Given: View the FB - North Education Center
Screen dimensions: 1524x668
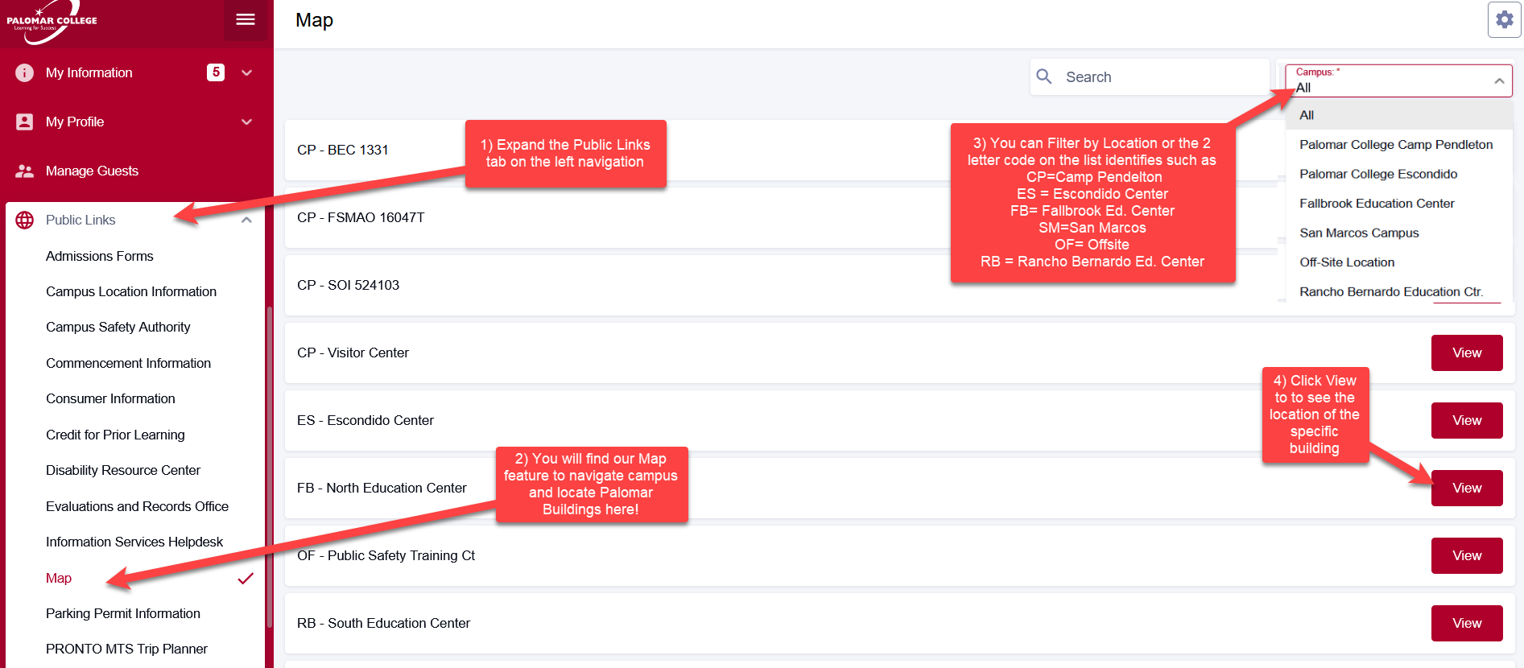Looking at the screenshot, I should click(1467, 488).
